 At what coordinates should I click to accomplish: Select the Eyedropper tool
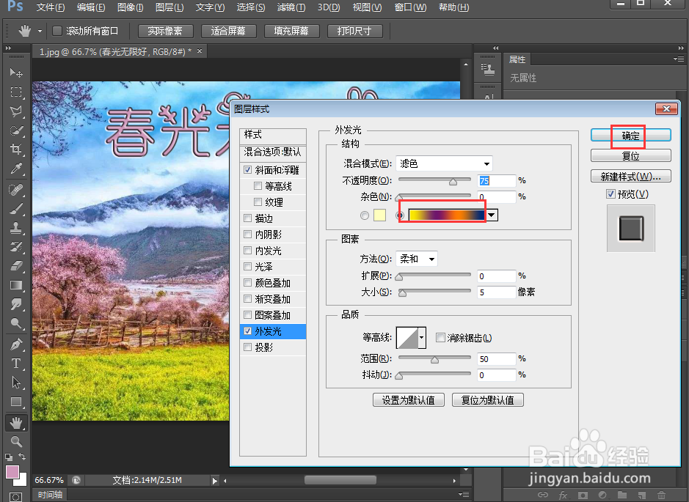pyautogui.click(x=16, y=169)
